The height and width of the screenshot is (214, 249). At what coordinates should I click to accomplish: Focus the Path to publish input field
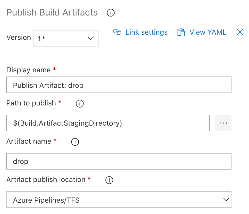(x=108, y=123)
